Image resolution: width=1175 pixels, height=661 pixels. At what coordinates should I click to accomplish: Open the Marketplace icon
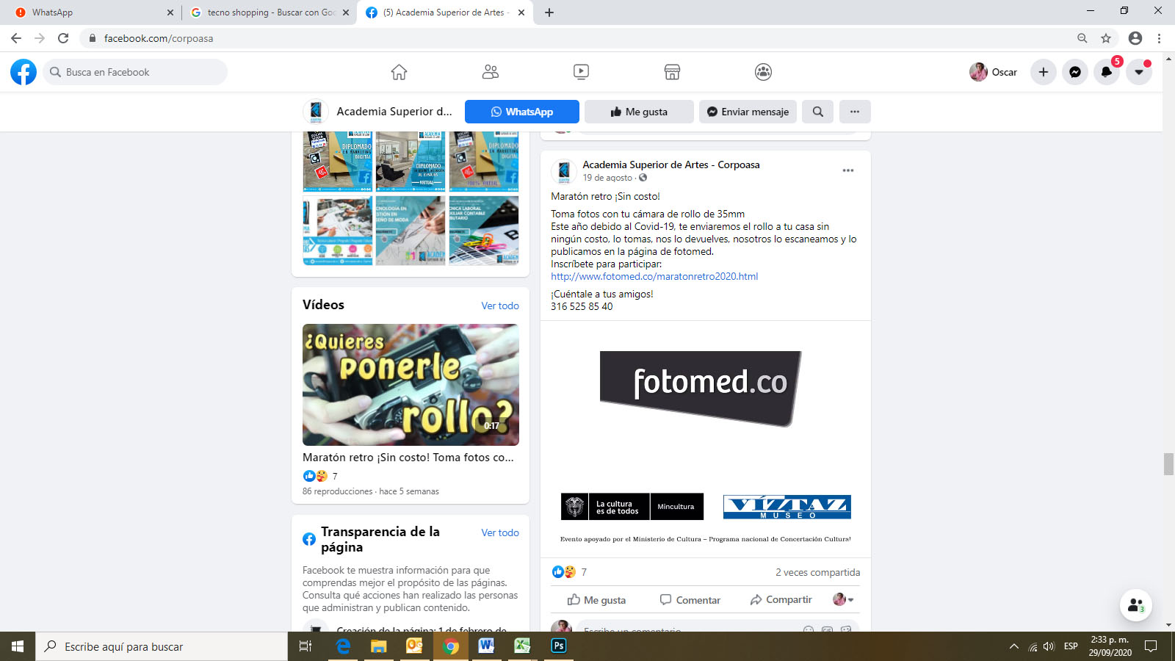(672, 72)
